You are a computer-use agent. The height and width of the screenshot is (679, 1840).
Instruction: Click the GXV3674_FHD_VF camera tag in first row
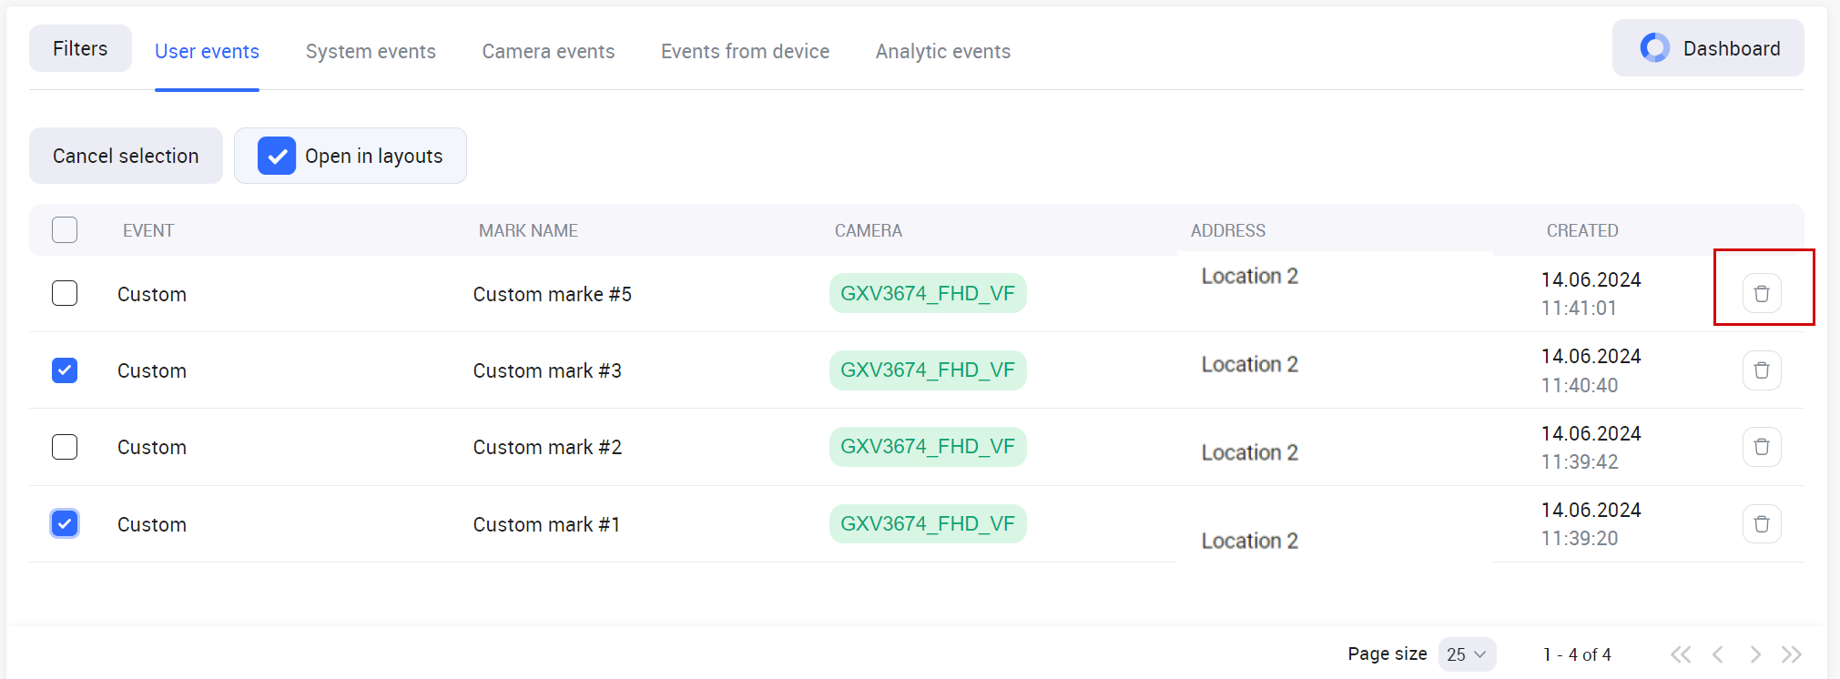[927, 293]
